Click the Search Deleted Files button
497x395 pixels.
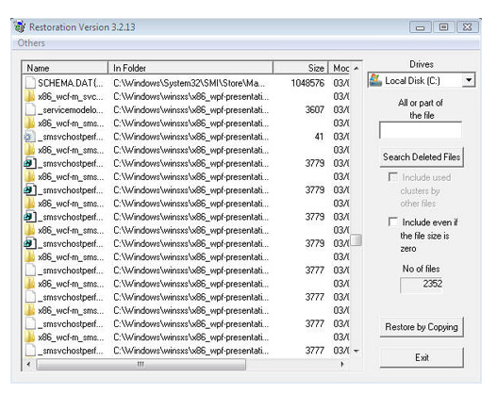click(422, 156)
